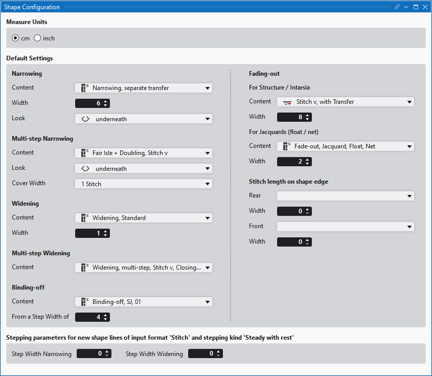Increase the Narrowing Width value

pyautogui.click(x=105, y=101)
